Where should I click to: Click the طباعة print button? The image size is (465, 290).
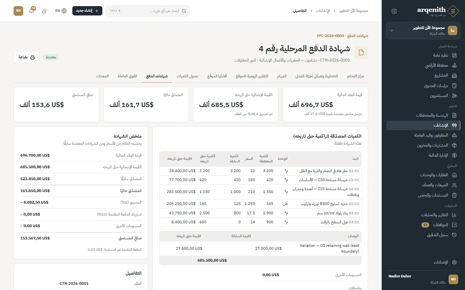point(26,57)
